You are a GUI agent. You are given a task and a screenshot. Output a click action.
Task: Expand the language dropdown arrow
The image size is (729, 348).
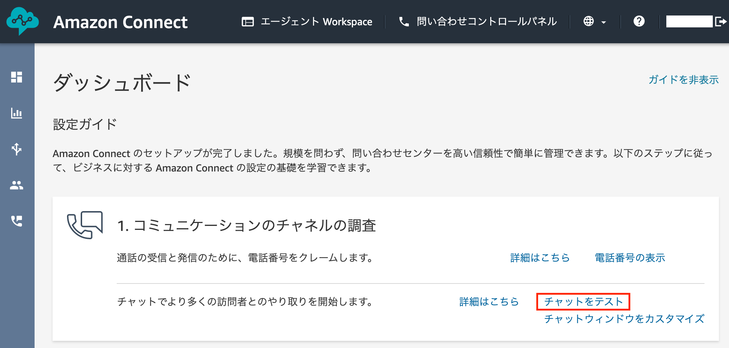[604, 22]
